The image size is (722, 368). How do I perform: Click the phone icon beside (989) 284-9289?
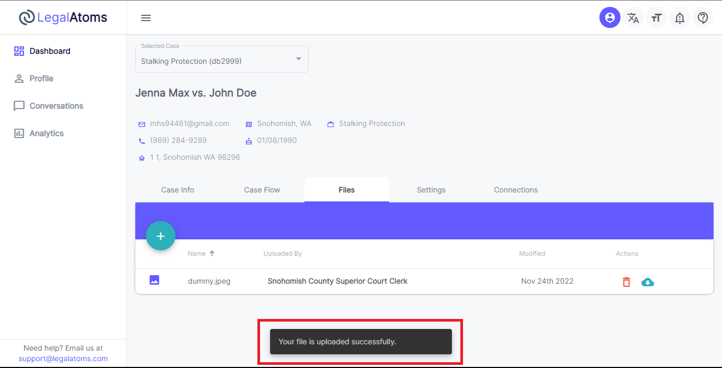(x=142, y=141)
